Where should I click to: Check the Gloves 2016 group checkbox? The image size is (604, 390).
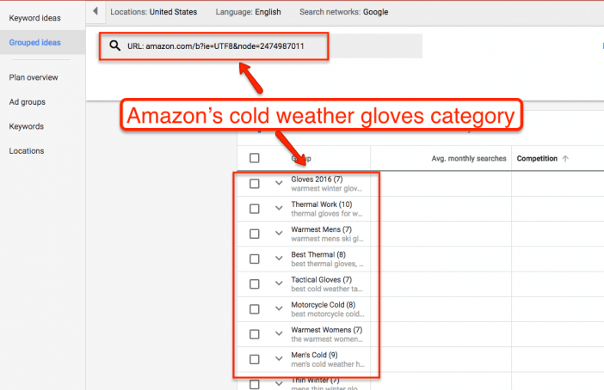pyautogui.click(x=254, y=184)
